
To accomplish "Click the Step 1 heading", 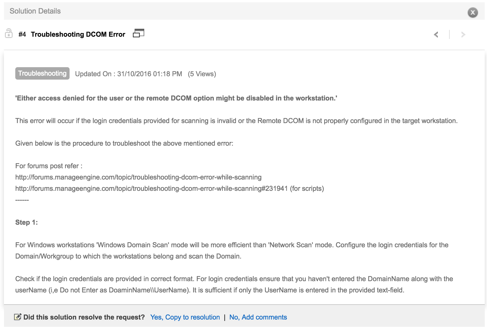I will 27,222.
